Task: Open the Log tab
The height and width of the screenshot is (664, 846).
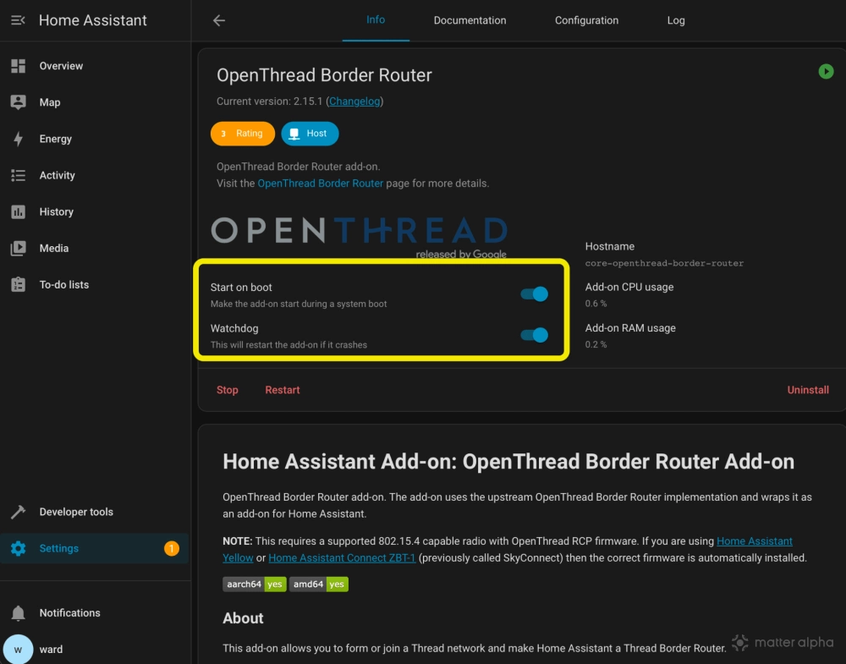Action: [676, 20]
